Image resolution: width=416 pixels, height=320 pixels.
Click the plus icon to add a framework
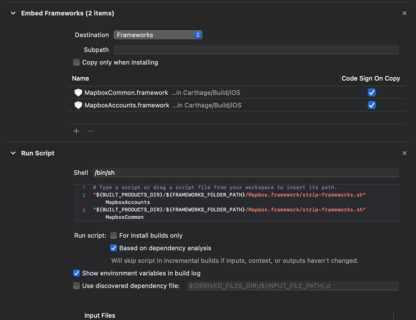76,131
